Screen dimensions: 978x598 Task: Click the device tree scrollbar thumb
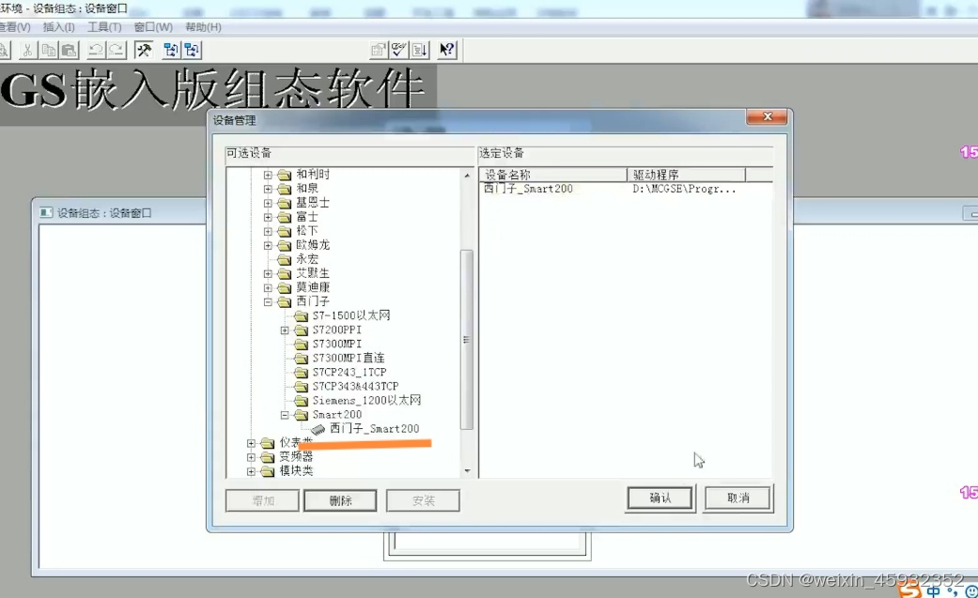tap(467, 340)
